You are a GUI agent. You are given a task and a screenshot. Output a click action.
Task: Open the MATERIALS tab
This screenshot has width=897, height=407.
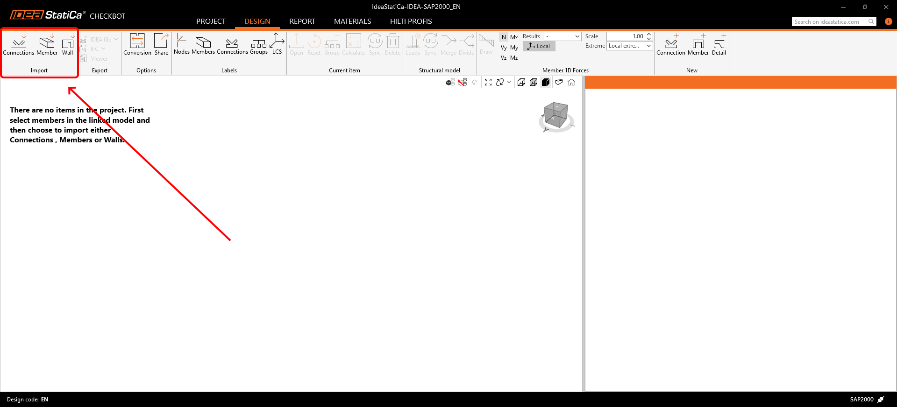[352, 21]
